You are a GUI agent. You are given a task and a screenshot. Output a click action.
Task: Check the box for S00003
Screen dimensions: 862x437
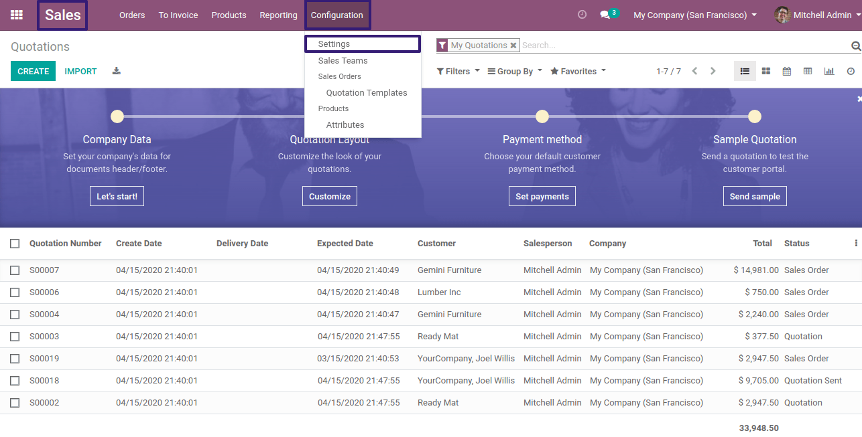(x=15, y=337)
